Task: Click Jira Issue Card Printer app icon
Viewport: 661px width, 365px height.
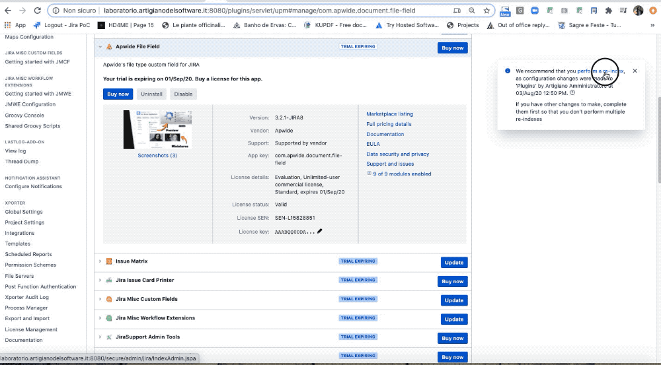Action: [x=109, y=281]
